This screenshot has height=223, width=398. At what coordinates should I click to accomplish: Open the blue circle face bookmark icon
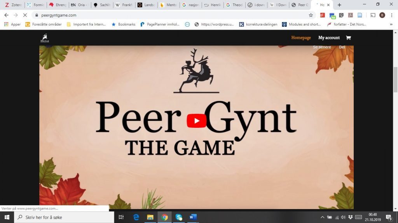tap(187, 24)
